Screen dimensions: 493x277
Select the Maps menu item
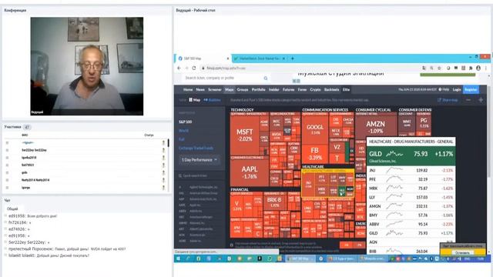pyautogui.click(x=230, y=89)
